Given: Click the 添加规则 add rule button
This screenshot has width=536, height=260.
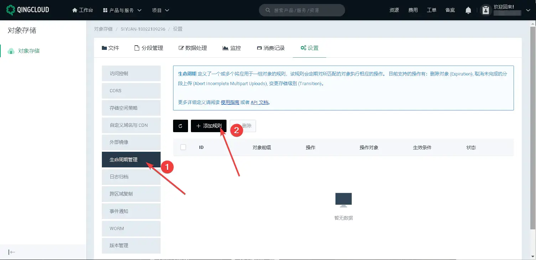Looking at the screenshot, I should tap(209, 126).
